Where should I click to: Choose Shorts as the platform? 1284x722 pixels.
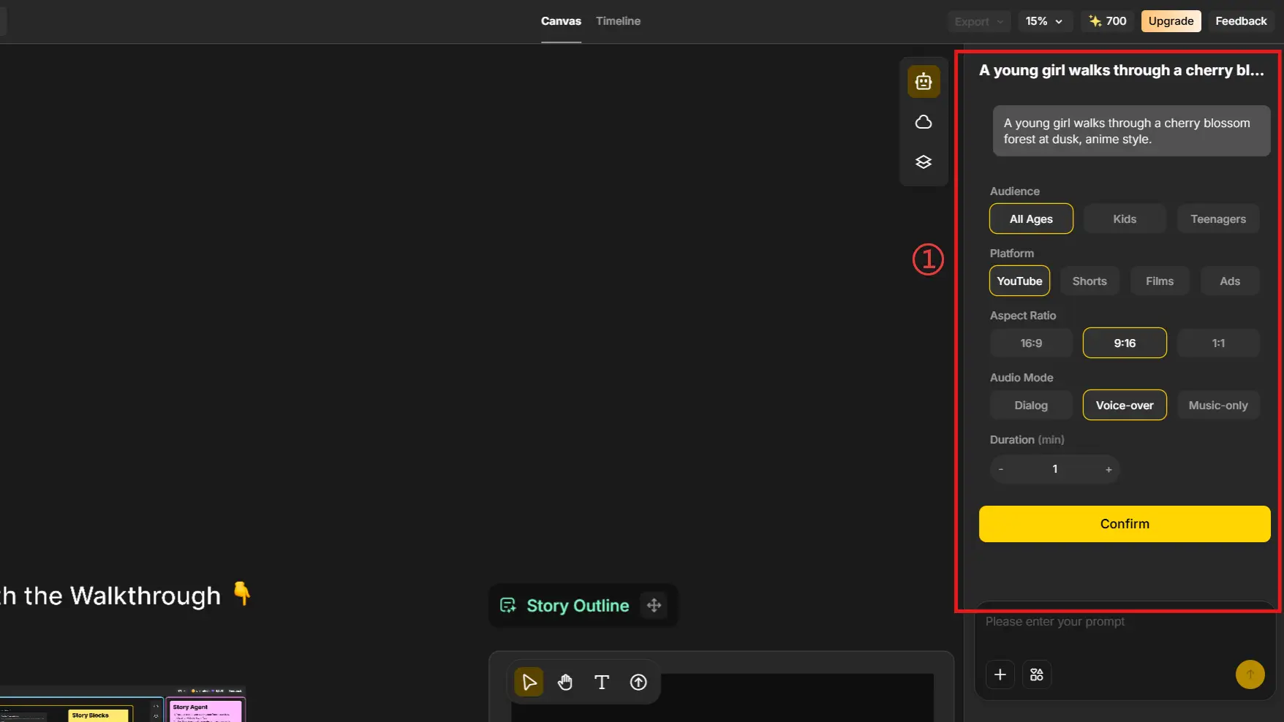[1089, 281]
